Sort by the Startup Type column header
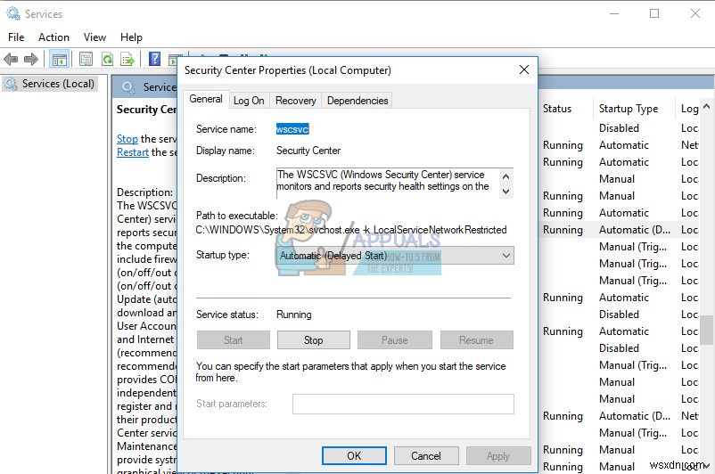Viewport: 715px width, 474px height. click(x=629, y=109)
